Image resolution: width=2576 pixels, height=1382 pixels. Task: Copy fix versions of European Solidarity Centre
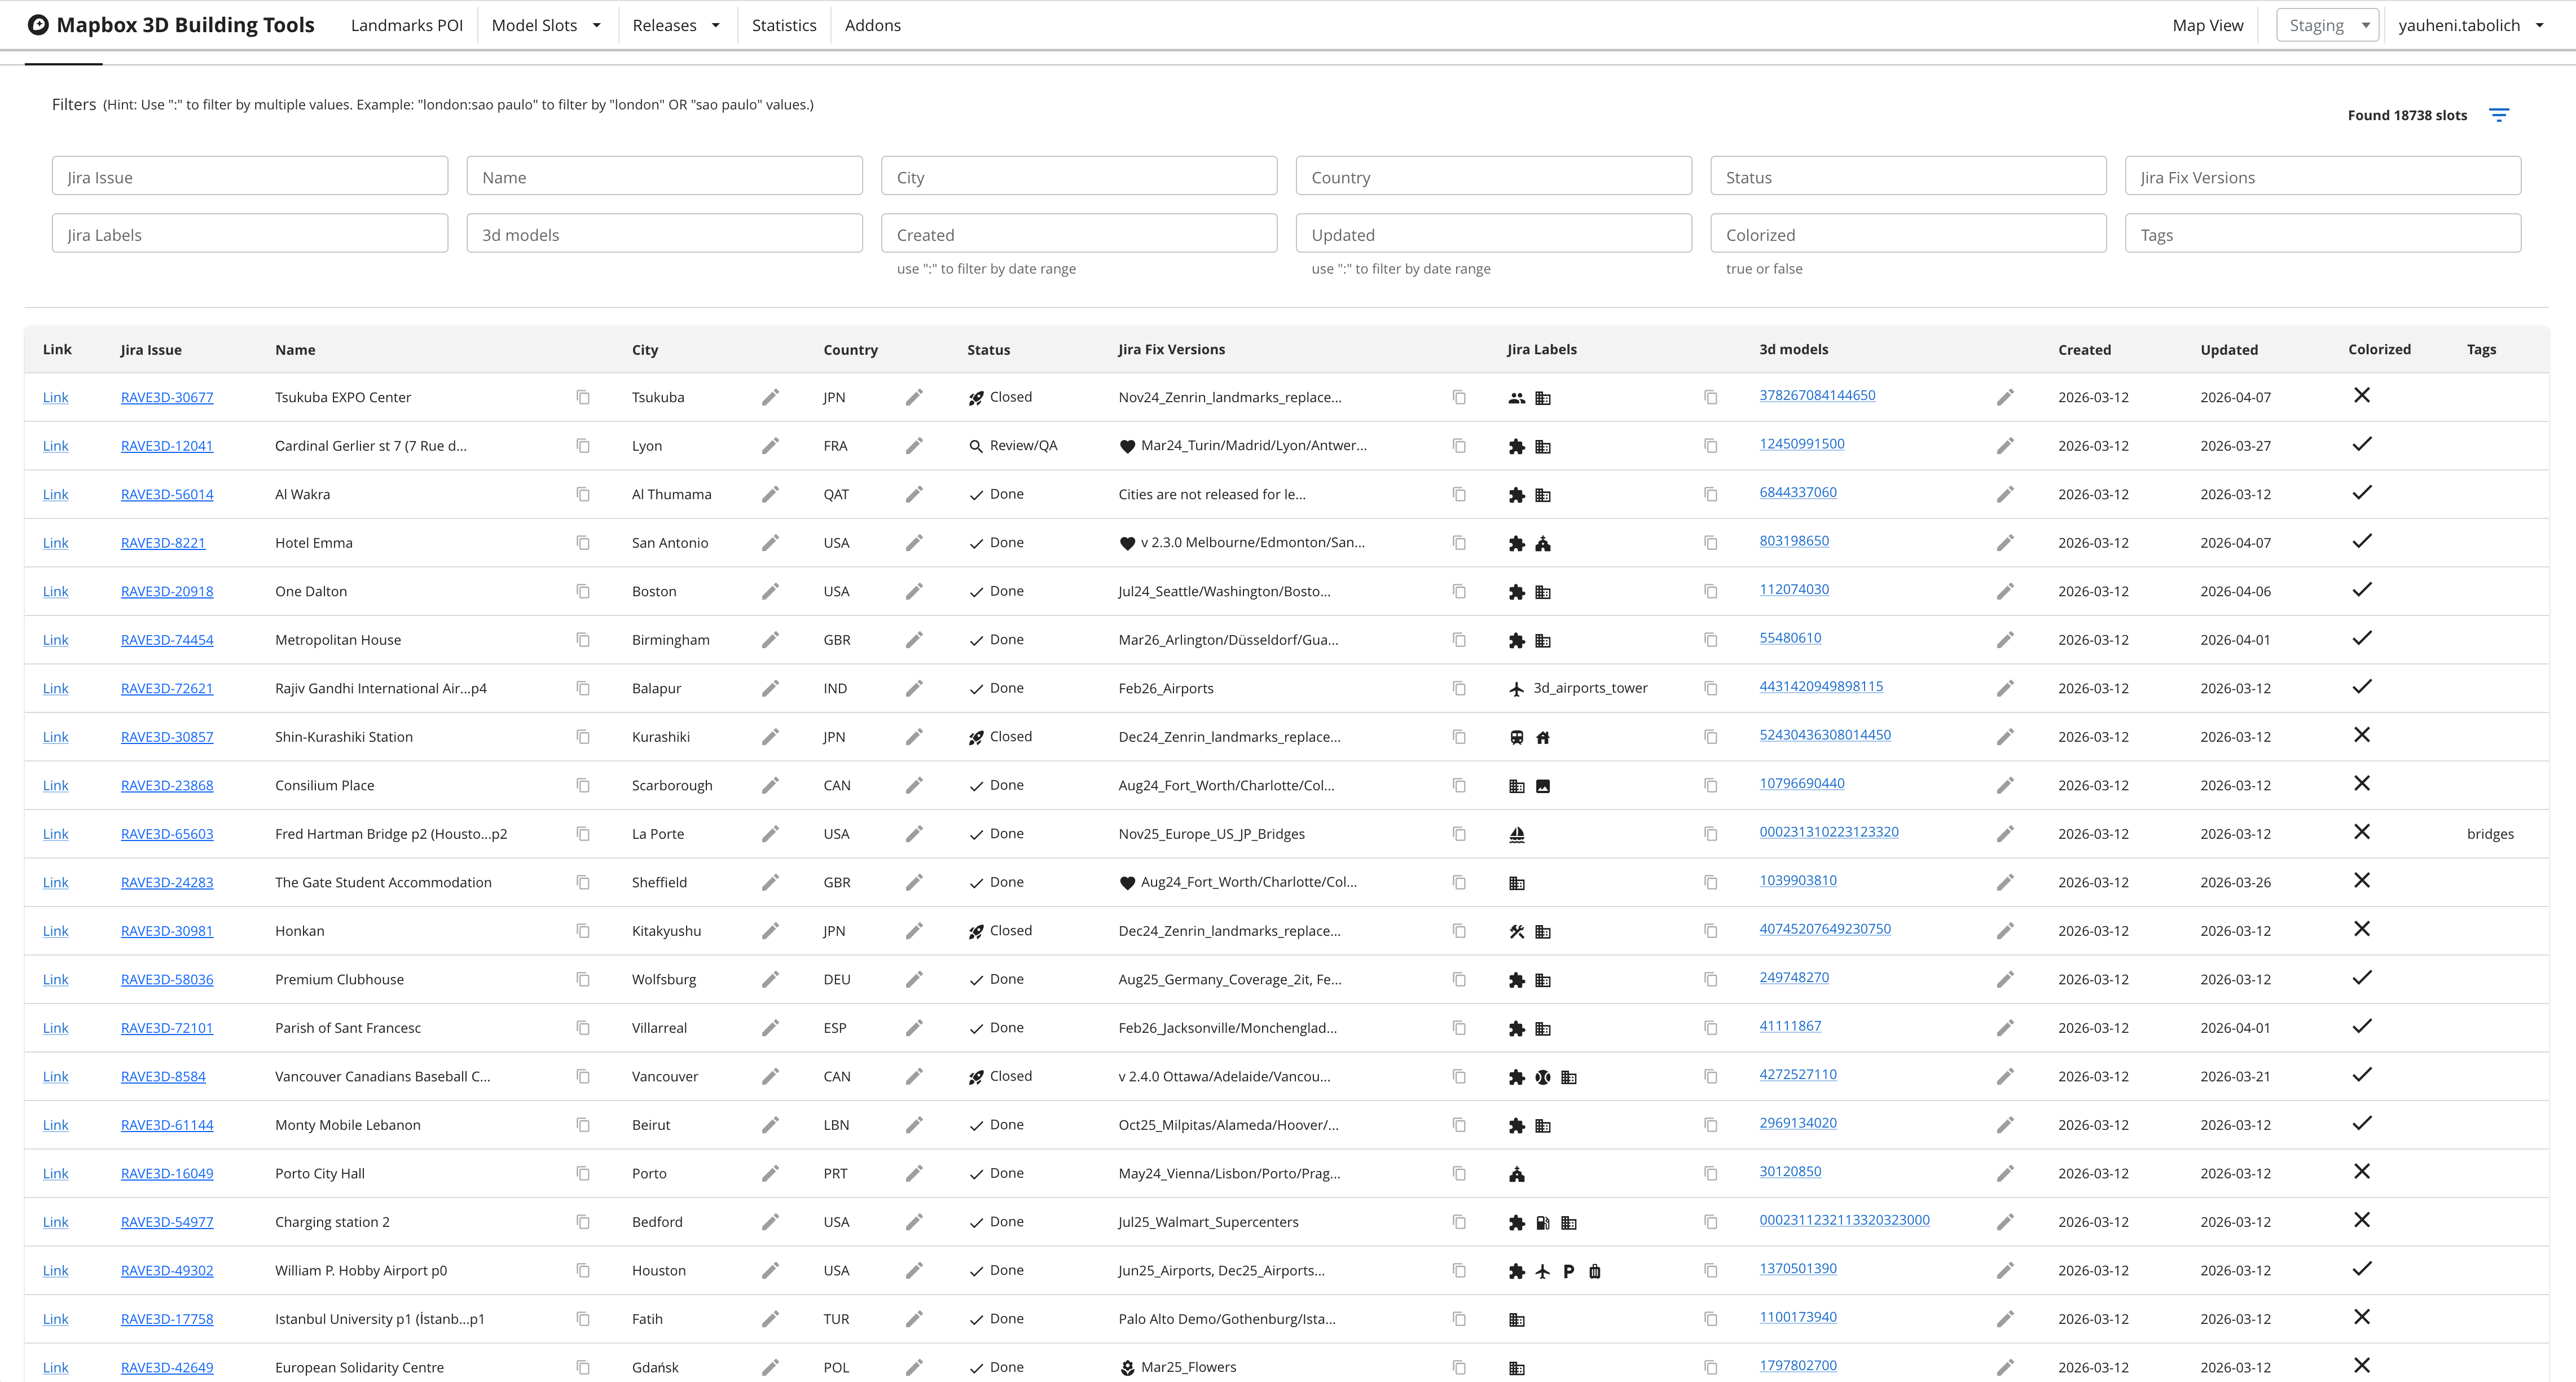click(x=1459, y=1367)
